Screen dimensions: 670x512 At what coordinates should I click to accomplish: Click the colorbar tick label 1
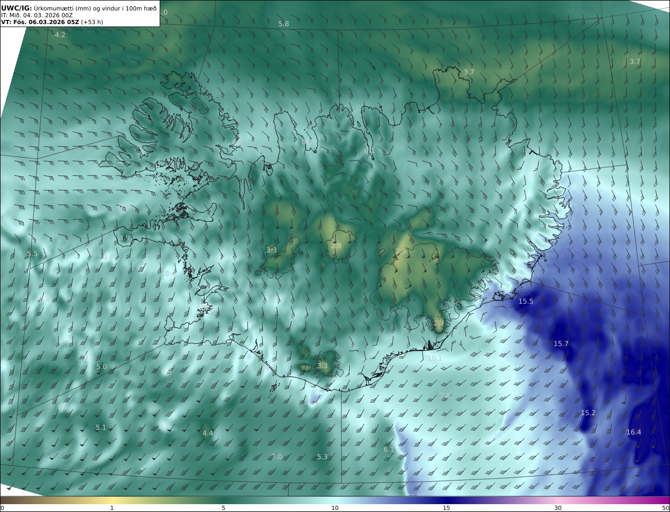click(x=112, y=508)
